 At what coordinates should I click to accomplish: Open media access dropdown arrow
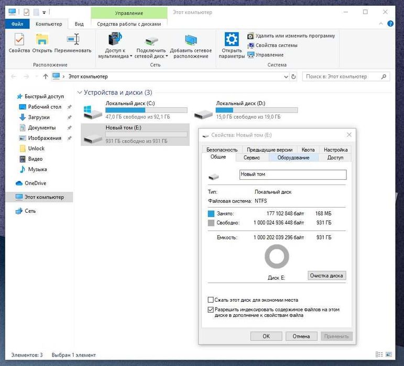[x=131, y=56]
